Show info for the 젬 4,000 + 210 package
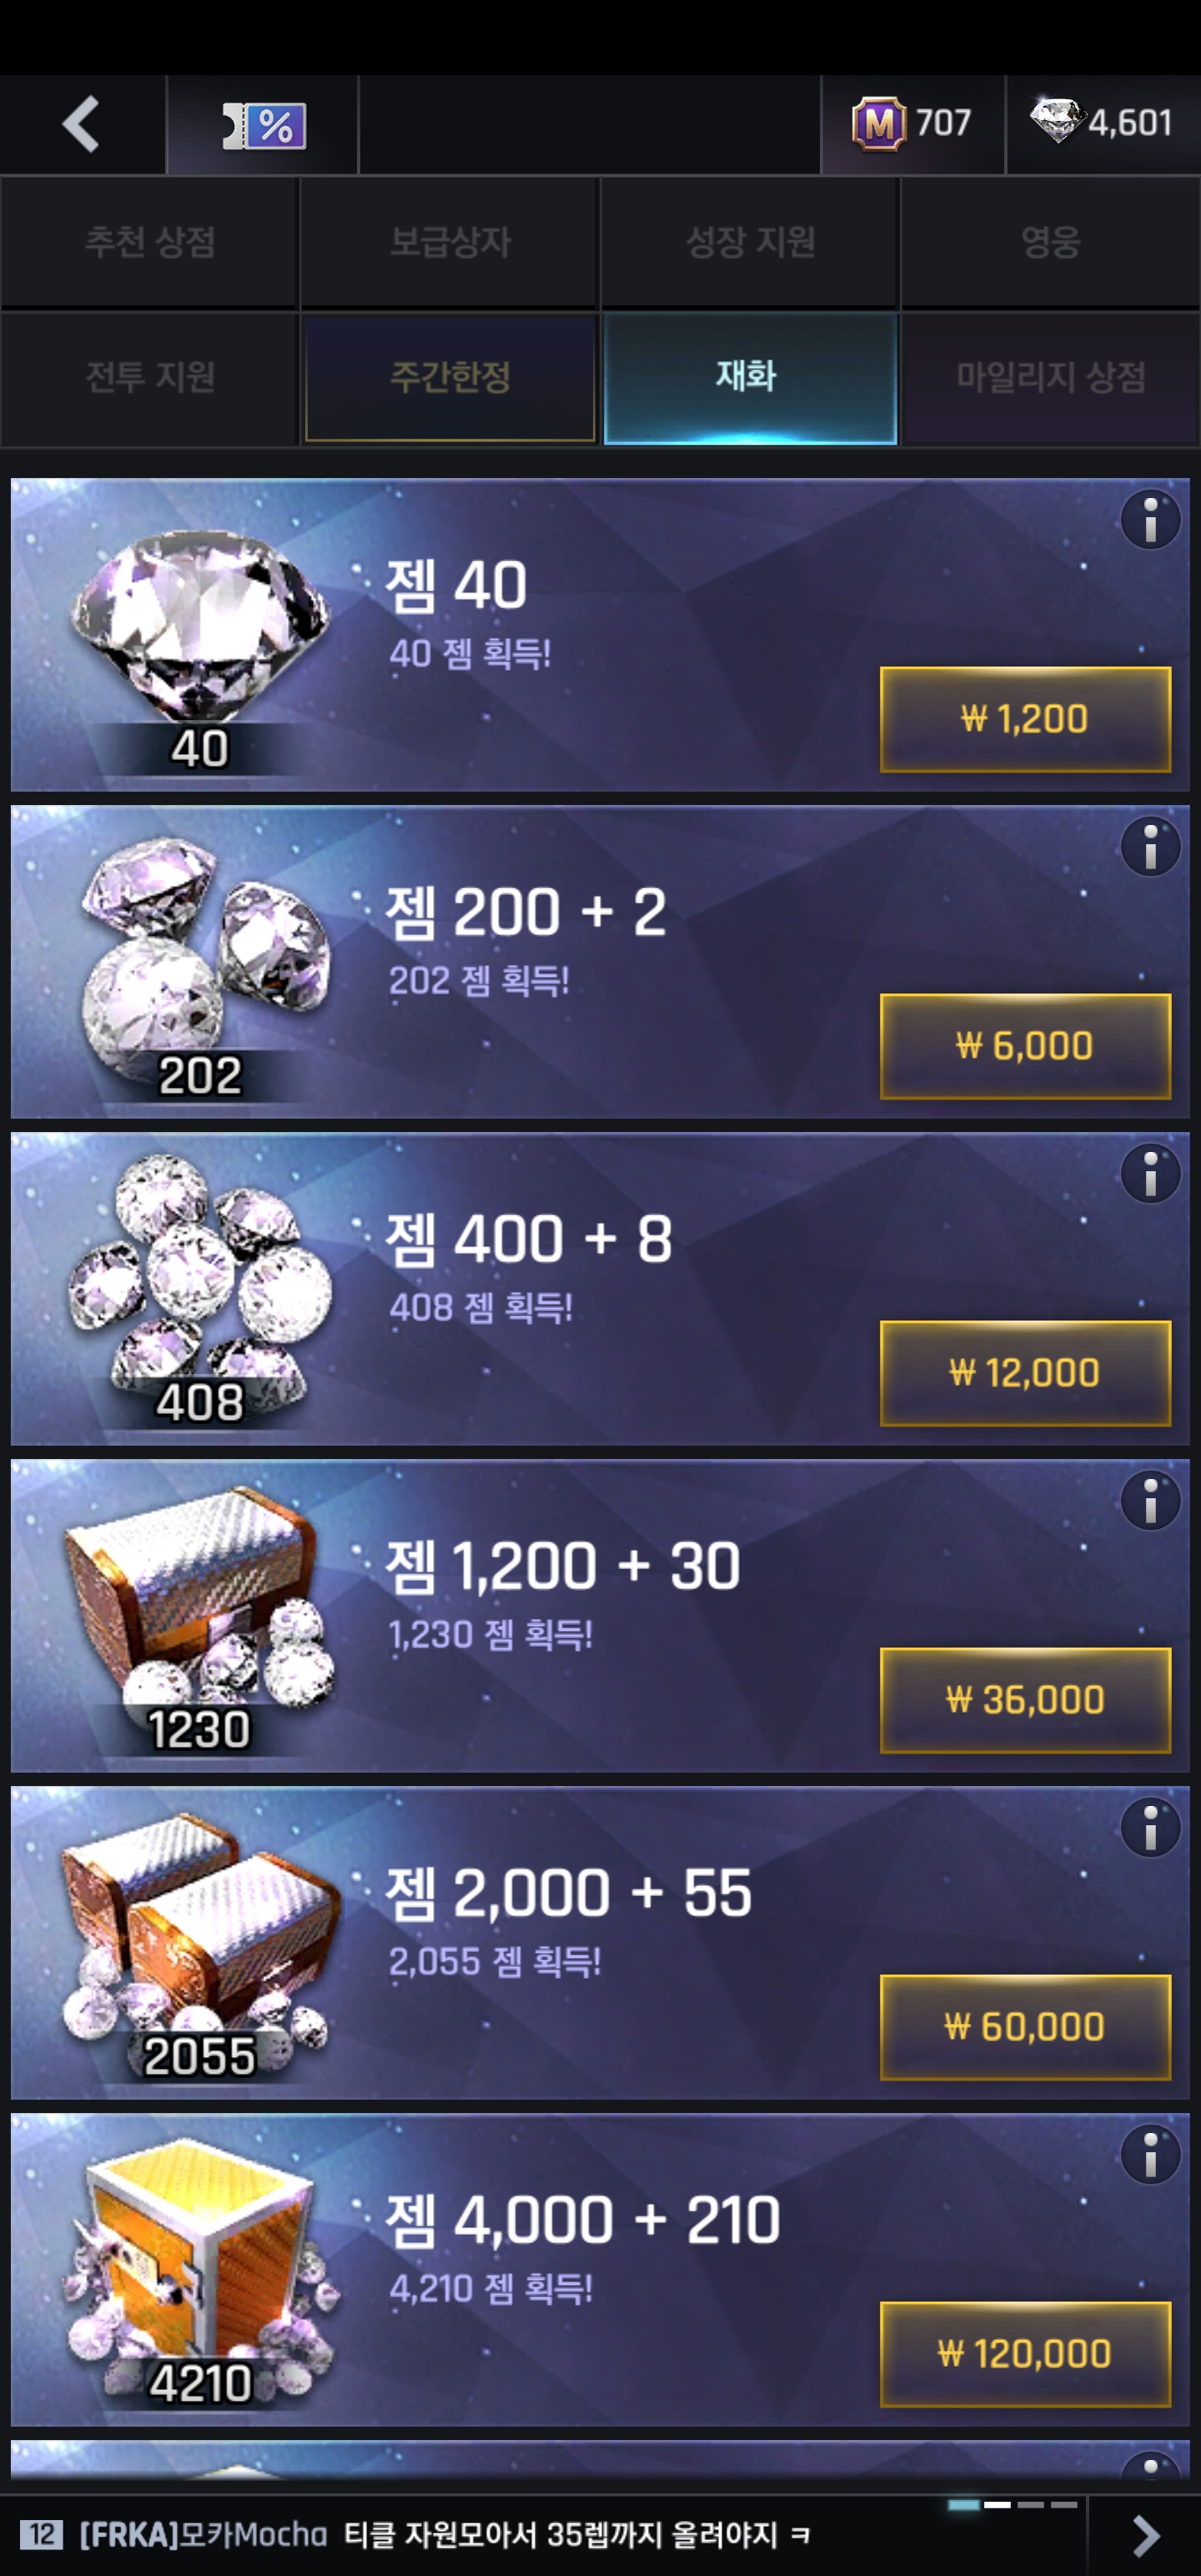Image resolution: width=1201 pixels, height=2576 pixels. click(1150, 2155)
